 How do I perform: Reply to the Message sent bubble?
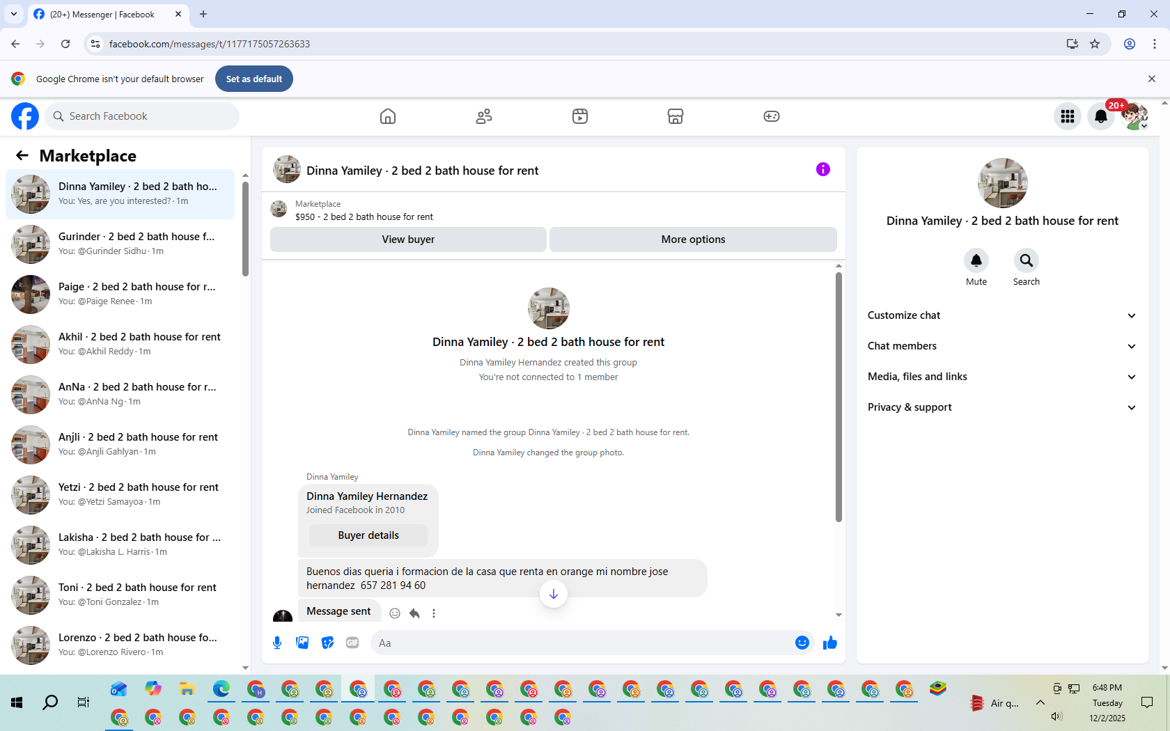pyautogui.click(x=414, y=613)
